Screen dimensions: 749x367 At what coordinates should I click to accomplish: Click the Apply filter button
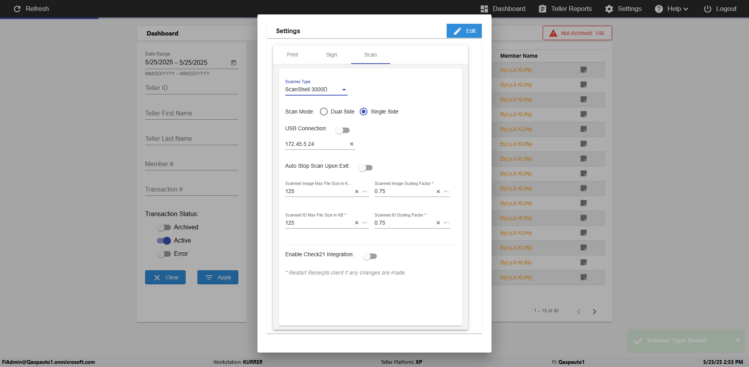pyautogui.click(x=218, y=277)
